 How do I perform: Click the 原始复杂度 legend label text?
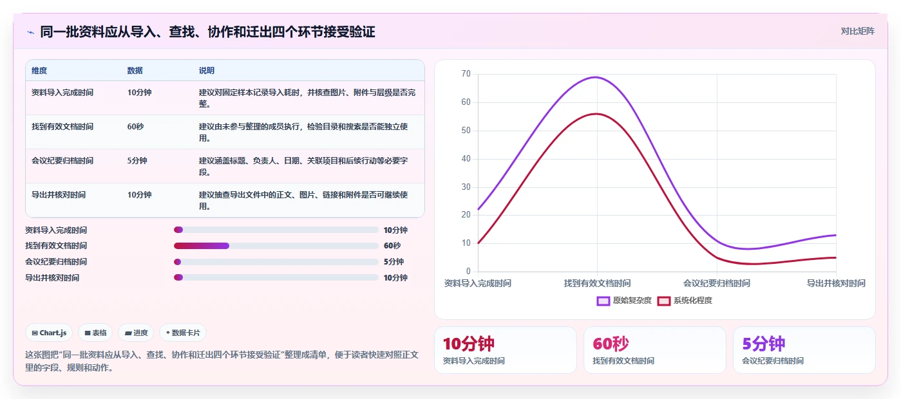pos(632,301)
